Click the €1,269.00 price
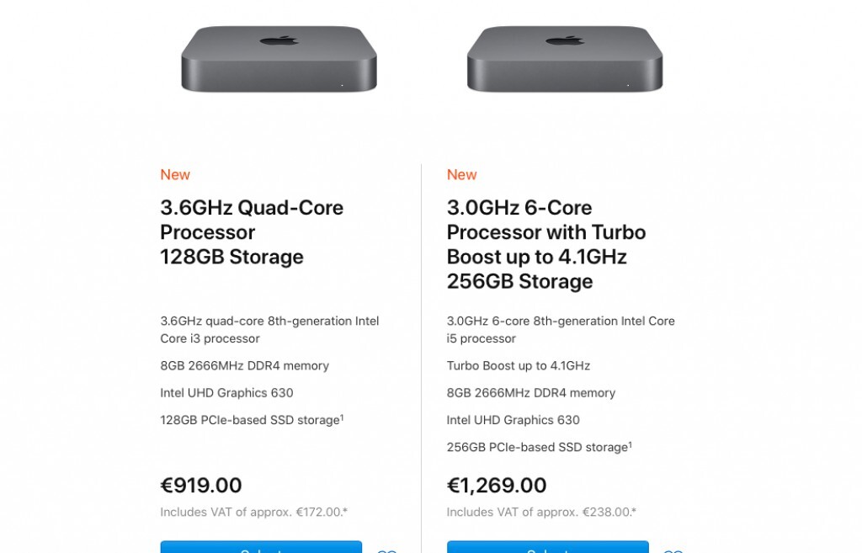The height and width of the screenshot is (553, 862). coord(497,486)
